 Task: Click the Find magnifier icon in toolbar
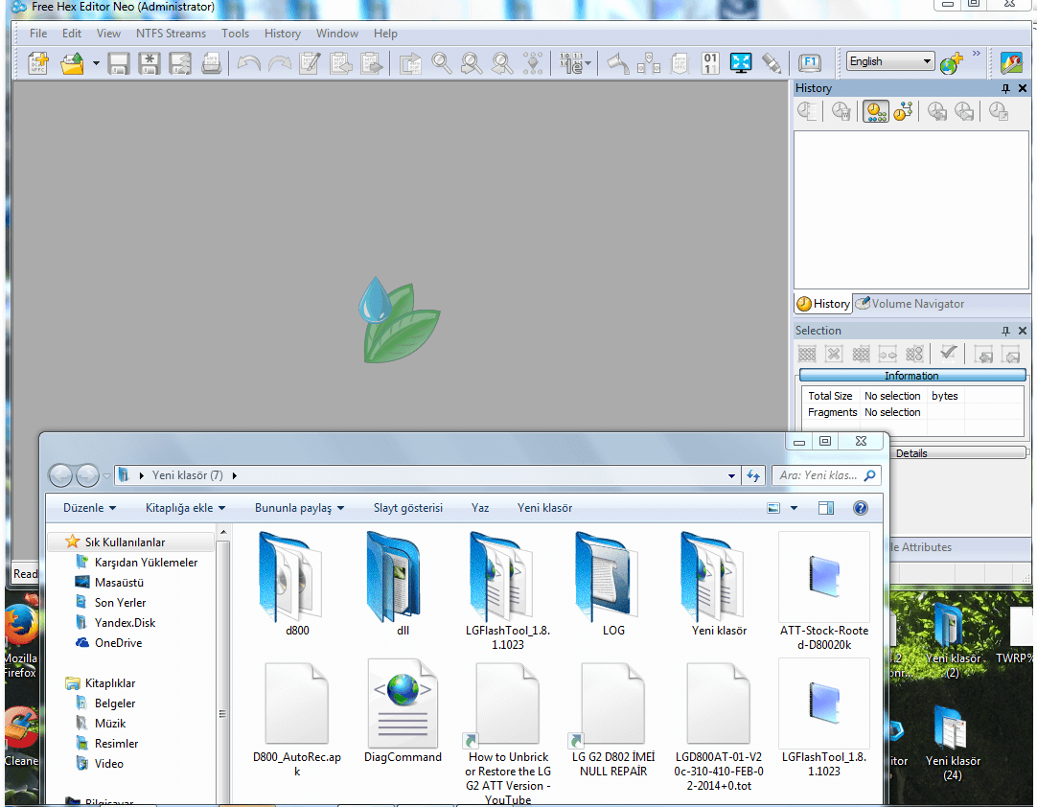tap(442, 63)
